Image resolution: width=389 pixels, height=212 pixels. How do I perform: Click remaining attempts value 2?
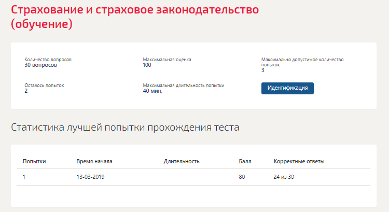(26, 91)
